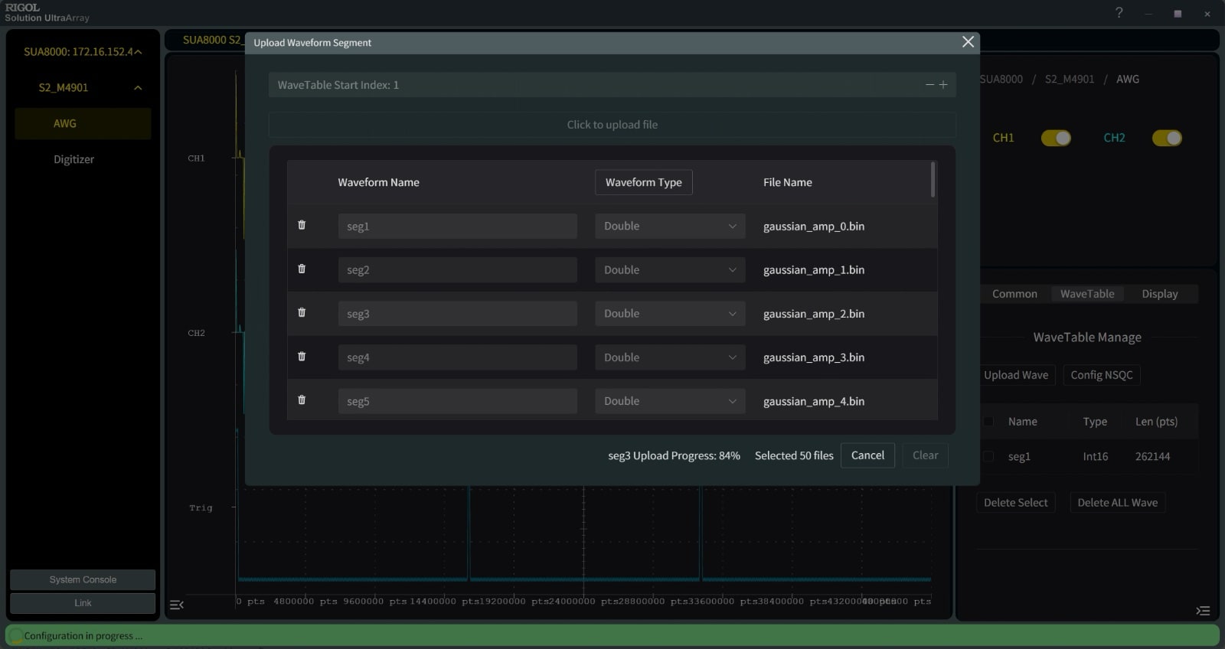1225x649 pixels.
Task: Delete the seg4 waveform row
Action: point(302,356)
